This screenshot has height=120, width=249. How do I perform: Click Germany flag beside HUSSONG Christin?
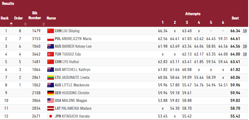(51, 93)
